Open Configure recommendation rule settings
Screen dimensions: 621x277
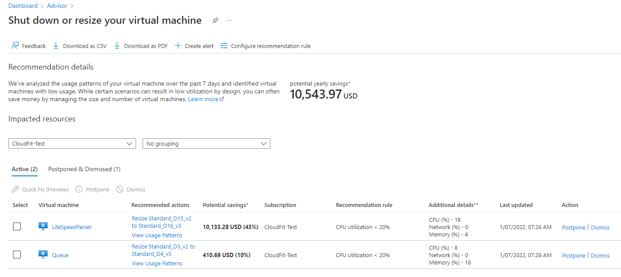(266, 46)
